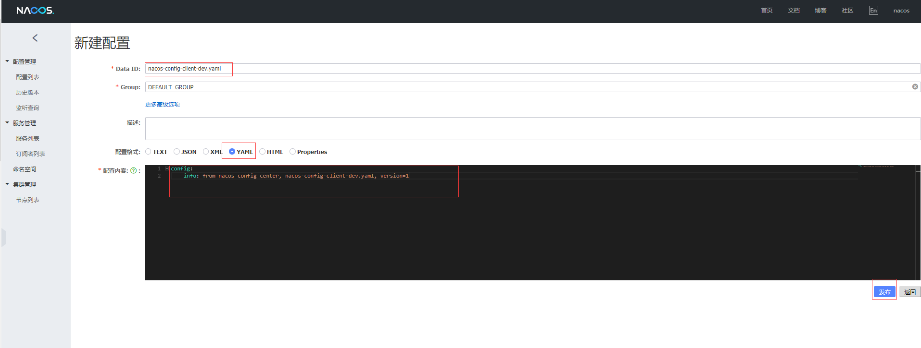Image resolution: width=921 pixels, height=348 pixels.
Task: Click the 返回 back button
Action: [910, 292]
